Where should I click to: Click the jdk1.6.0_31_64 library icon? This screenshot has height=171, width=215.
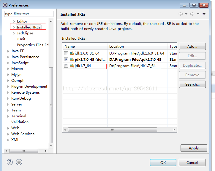tap(72, 53)
